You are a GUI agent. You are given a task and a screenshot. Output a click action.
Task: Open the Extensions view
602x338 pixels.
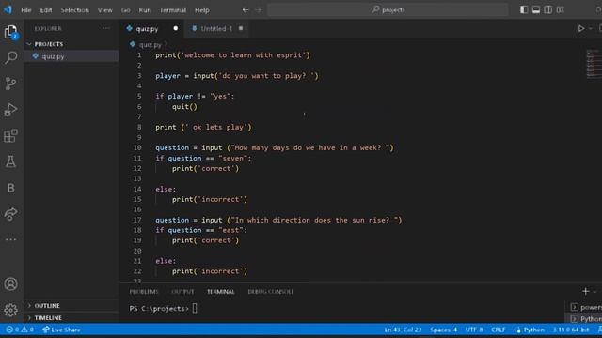[x=10, y=135]
